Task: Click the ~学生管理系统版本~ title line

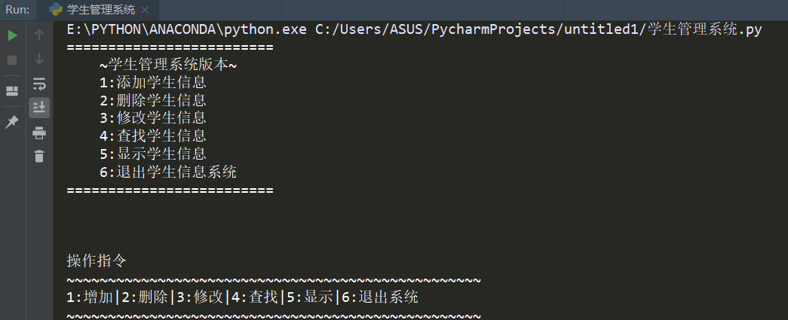Action: coord(168,65)
